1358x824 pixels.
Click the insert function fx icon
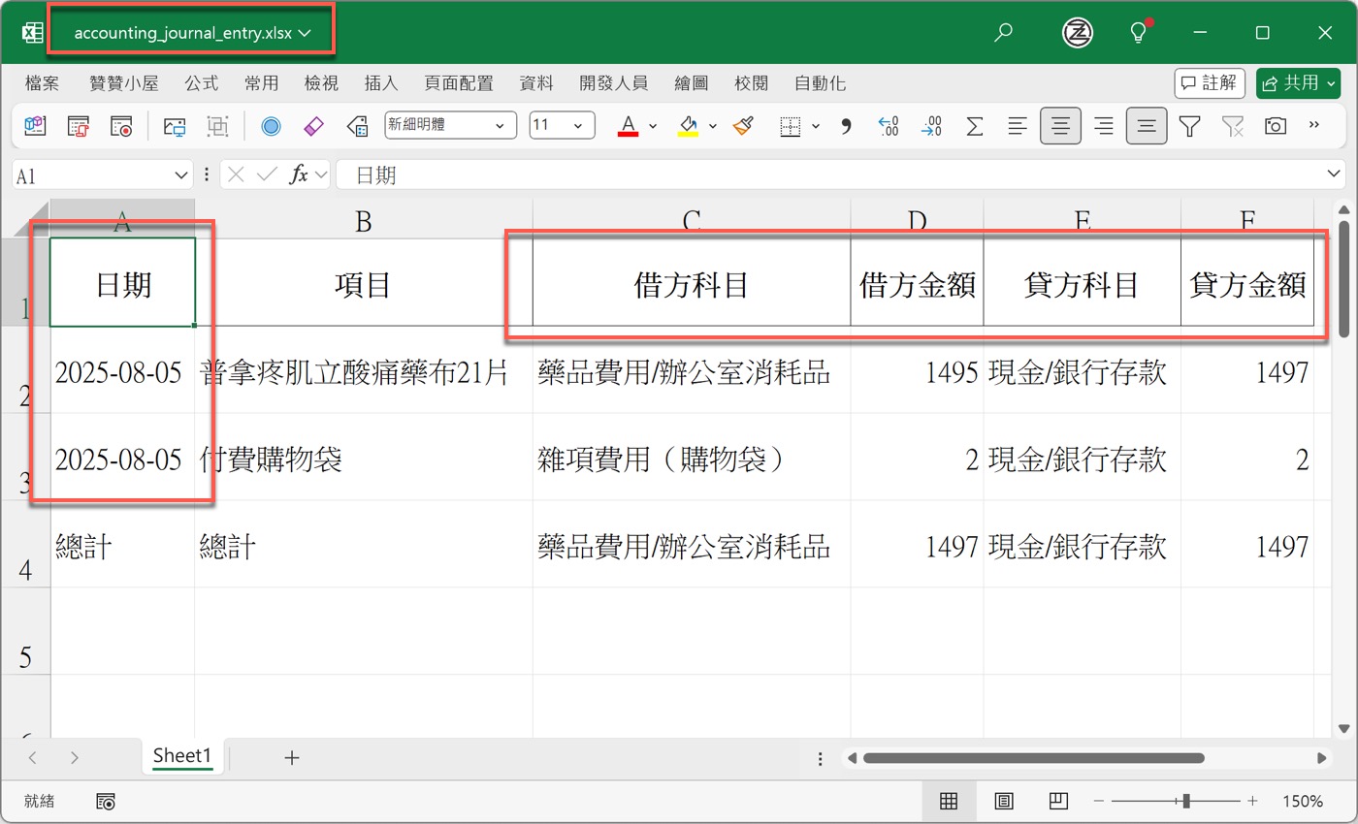click(300, 175)
